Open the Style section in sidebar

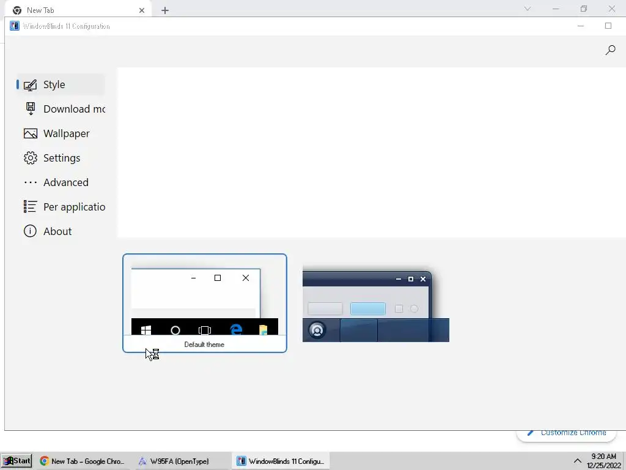click(x=61, y=84)
